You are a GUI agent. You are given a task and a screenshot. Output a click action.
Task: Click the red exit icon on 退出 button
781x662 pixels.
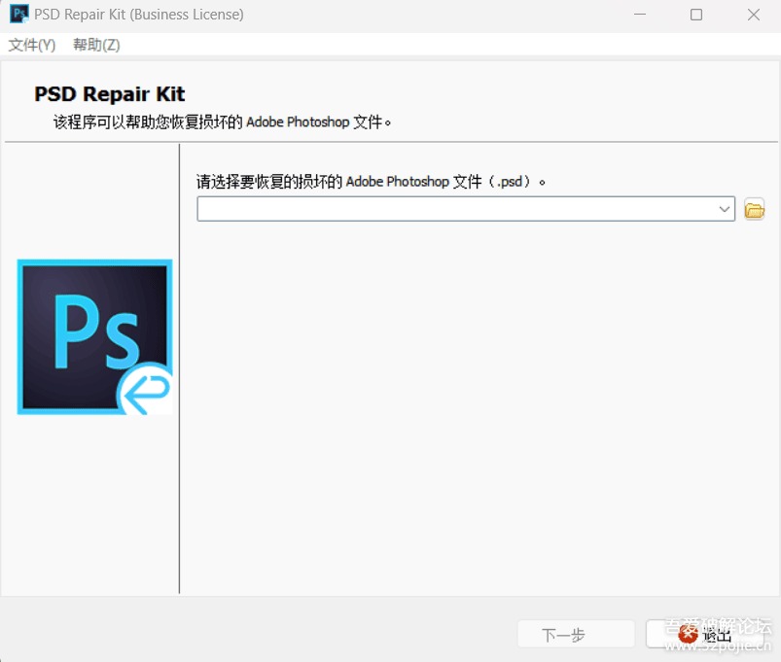pos(689,635)
